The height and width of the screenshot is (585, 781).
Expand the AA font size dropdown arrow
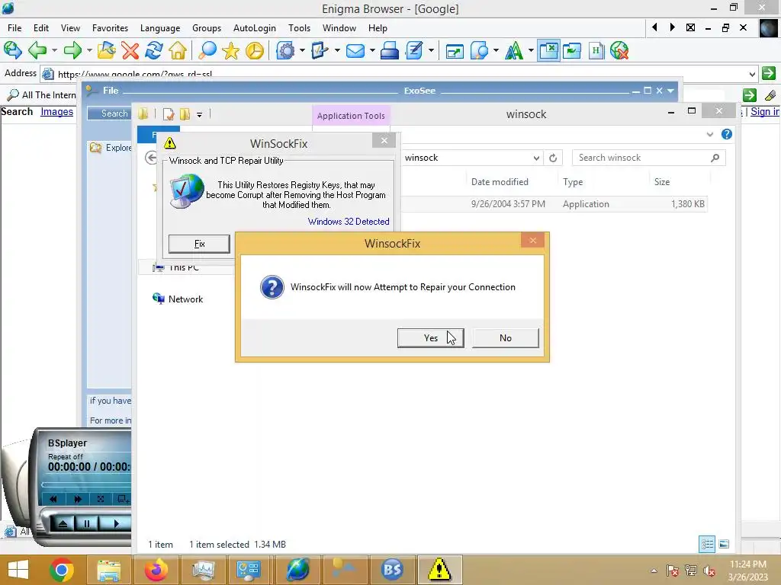coord(531,50)
